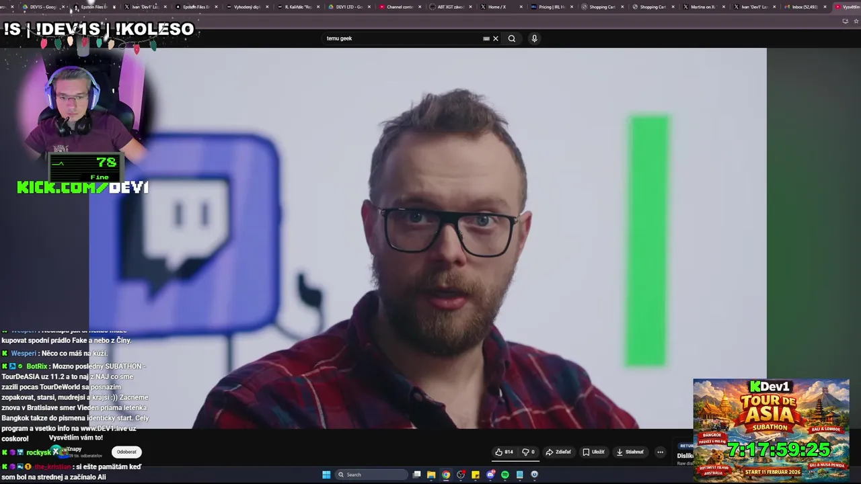The width and height of the screenshot is (861, 484).
Task: Open the blue notepad taskbar icon
Action: 520,475
